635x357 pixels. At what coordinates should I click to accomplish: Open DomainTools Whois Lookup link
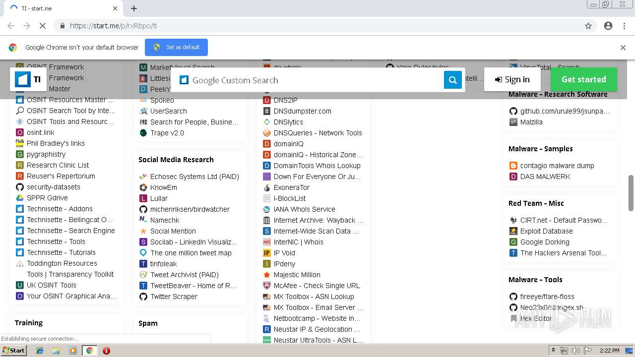[317, 166]
